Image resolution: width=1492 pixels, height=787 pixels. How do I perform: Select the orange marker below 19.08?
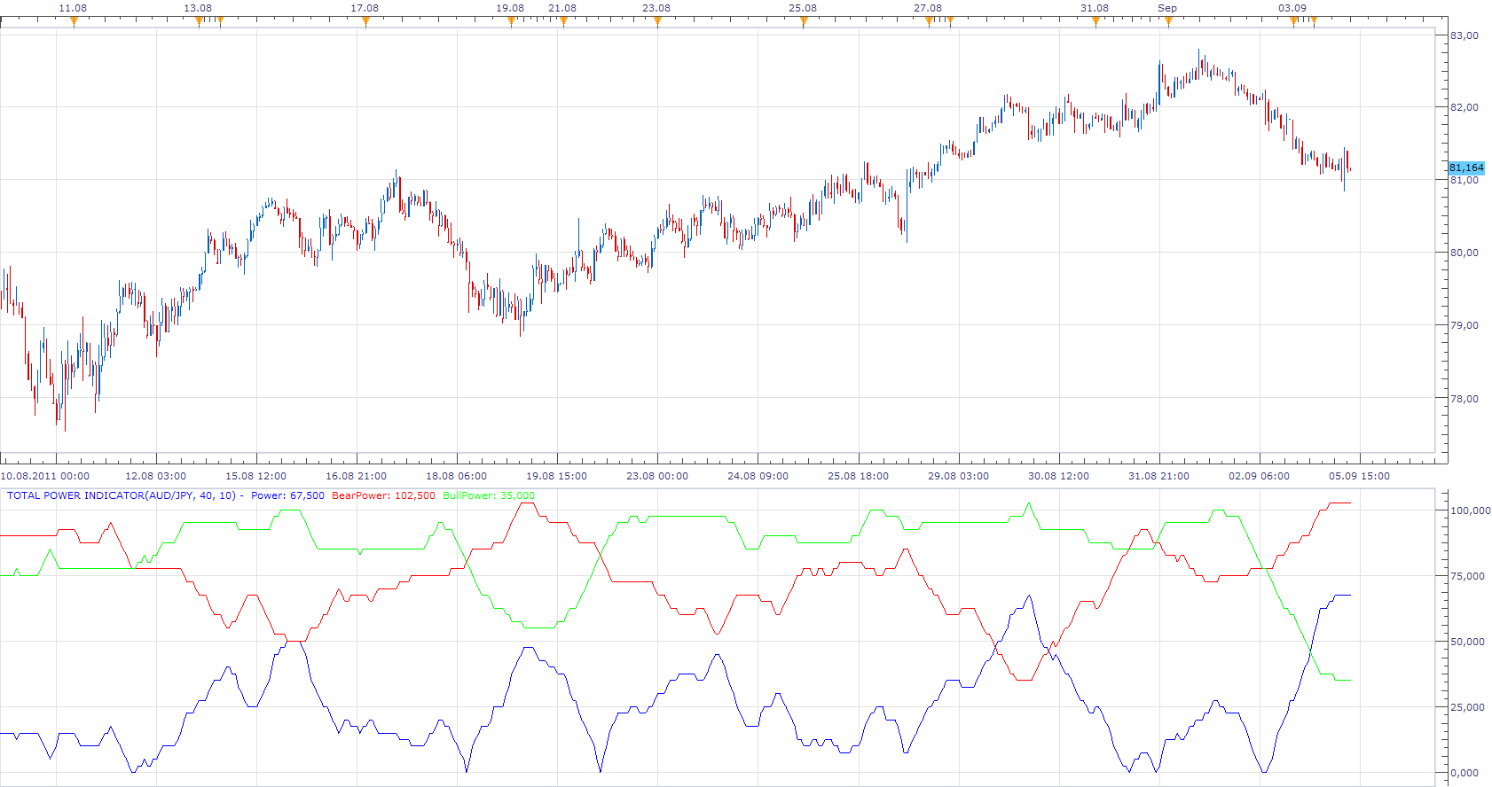511,22
